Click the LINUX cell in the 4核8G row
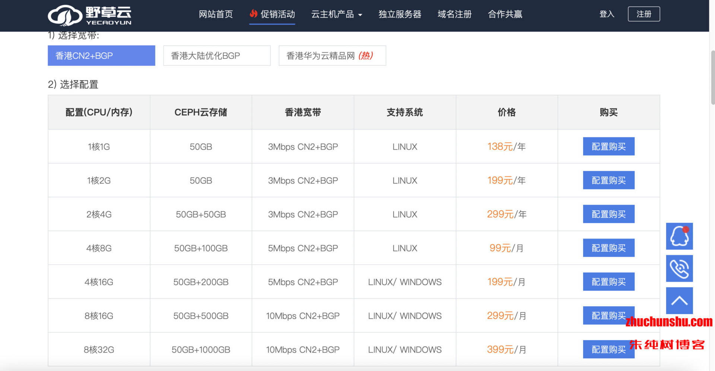 (x=405, y=248)
